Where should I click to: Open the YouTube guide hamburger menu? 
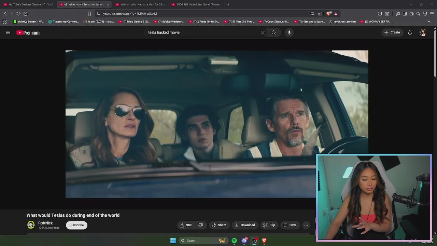pos(8,32)
